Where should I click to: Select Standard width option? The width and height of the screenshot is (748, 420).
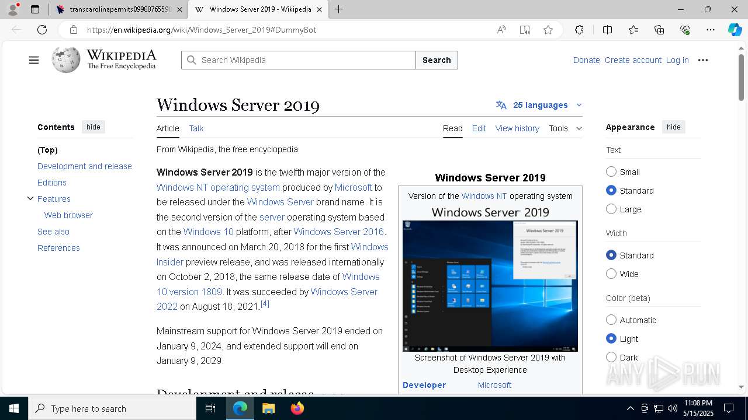pos(611,255)
